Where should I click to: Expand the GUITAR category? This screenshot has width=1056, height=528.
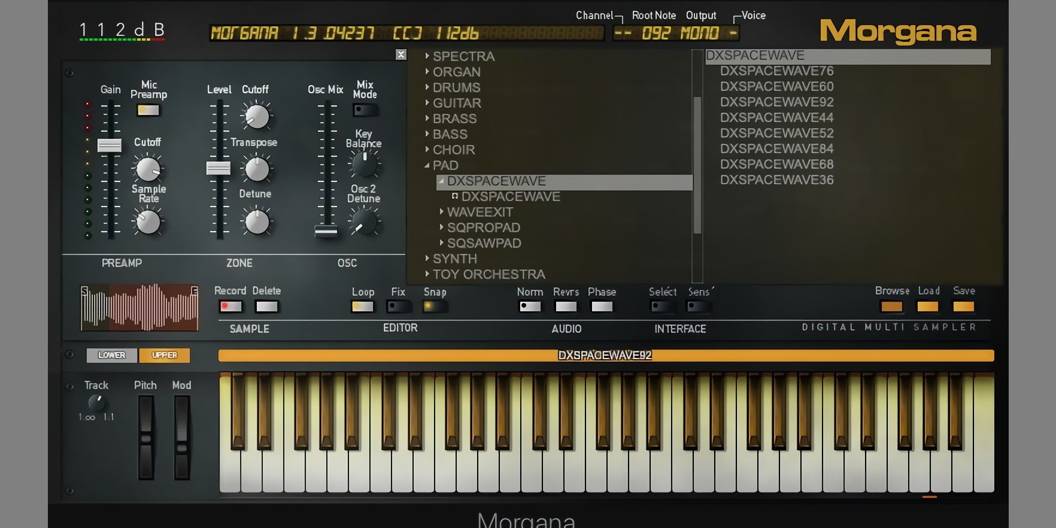(427, 102)
